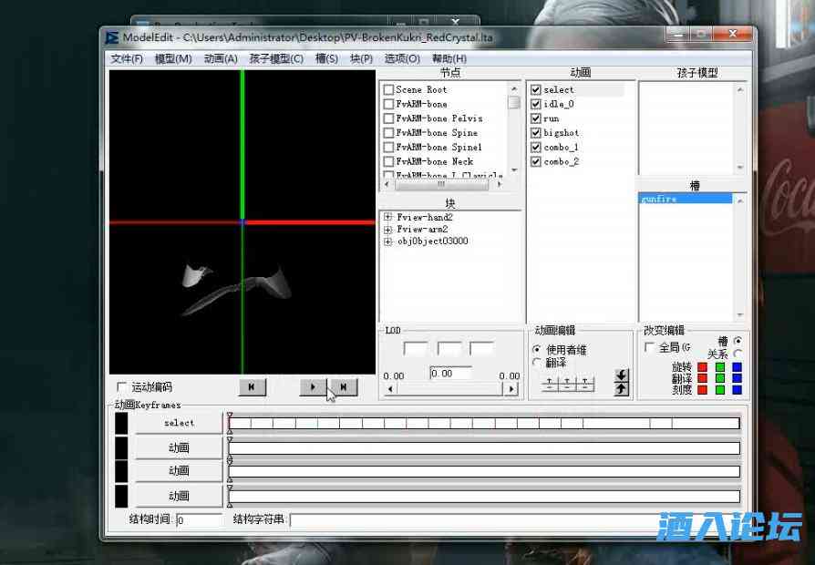Uncheck the bigshot animation checkbox

536,133
